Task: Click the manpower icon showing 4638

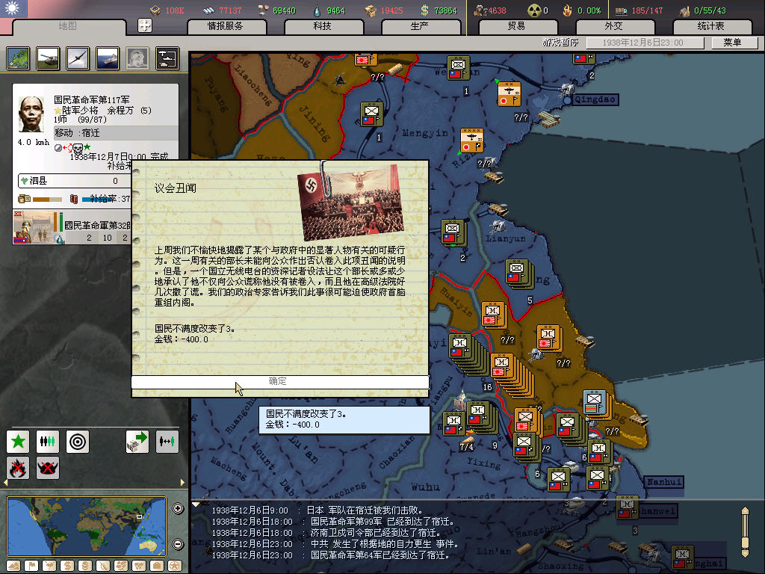Action: 480,10
